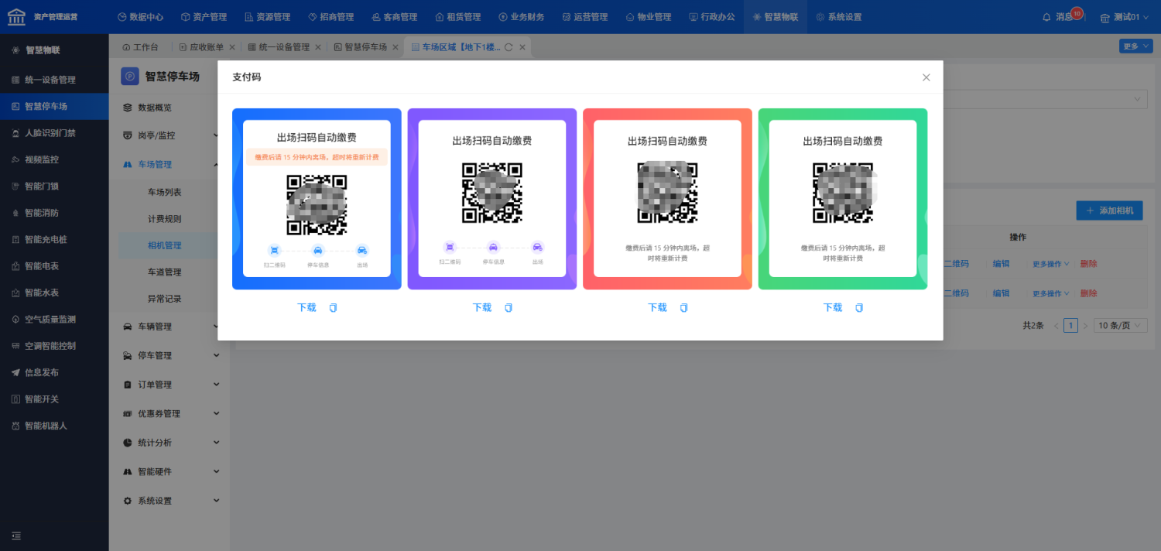Open 资产管理 in the top navigation

[204, 17]
